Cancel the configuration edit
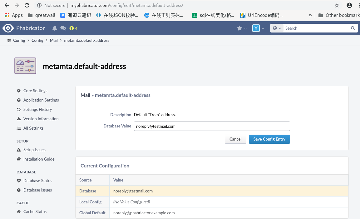 tap(235, 139)
